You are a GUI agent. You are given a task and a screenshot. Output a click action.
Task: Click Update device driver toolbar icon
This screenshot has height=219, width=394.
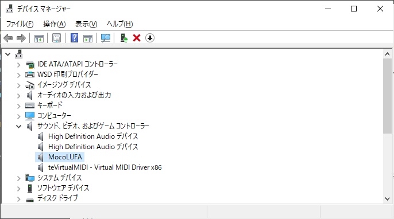pos(124,38)
